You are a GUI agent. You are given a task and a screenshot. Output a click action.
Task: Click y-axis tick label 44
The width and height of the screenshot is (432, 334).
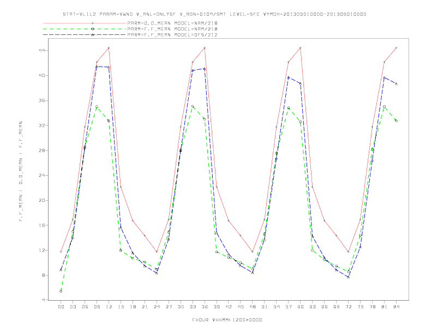(x=43, y=50)
